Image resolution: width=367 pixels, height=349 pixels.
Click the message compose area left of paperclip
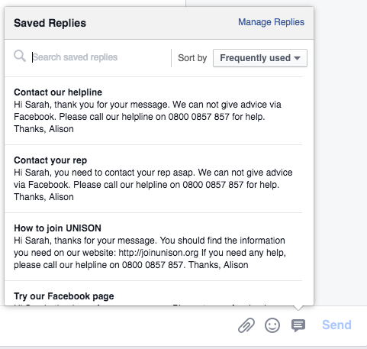click(117, 325)
